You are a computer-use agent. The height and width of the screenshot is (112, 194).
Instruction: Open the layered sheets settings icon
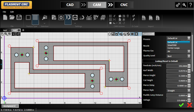point(103,17)
